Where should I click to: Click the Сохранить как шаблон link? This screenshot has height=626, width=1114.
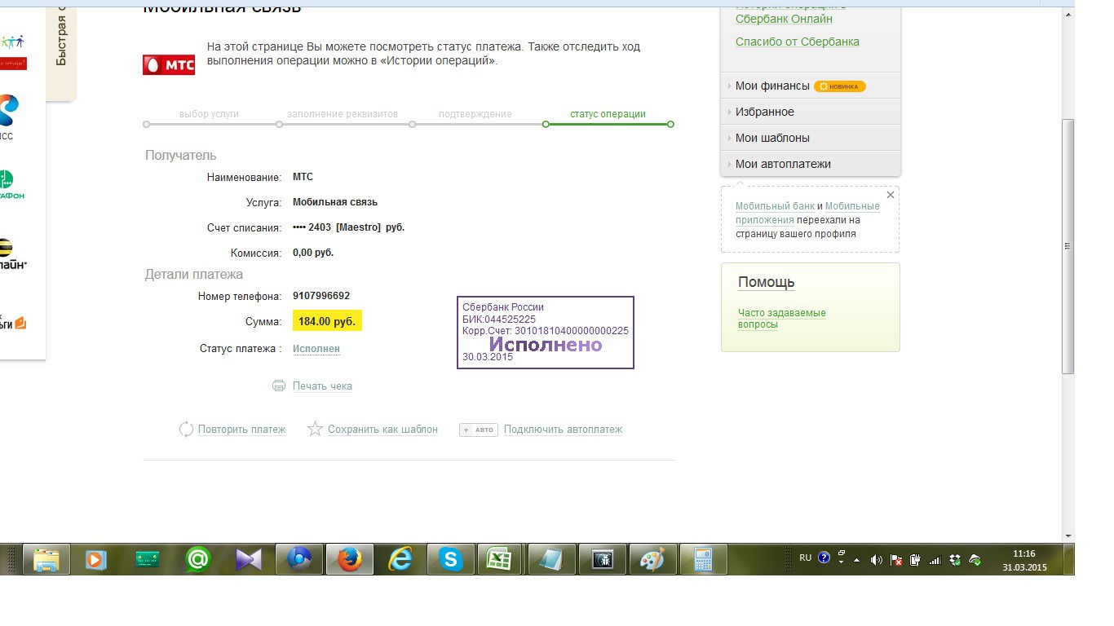pyautogui.click(x=382, y=430)
